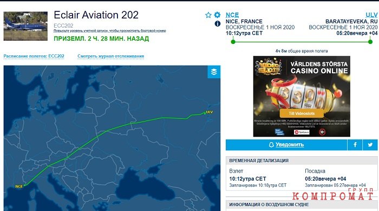Click the arrival dot on the flight progress bar

click(x=370, y=42)
